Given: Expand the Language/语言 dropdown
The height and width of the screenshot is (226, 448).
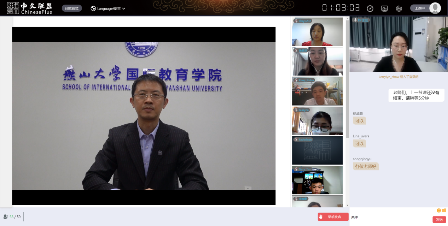Looking at the screenshot, I should click(108, 8).
